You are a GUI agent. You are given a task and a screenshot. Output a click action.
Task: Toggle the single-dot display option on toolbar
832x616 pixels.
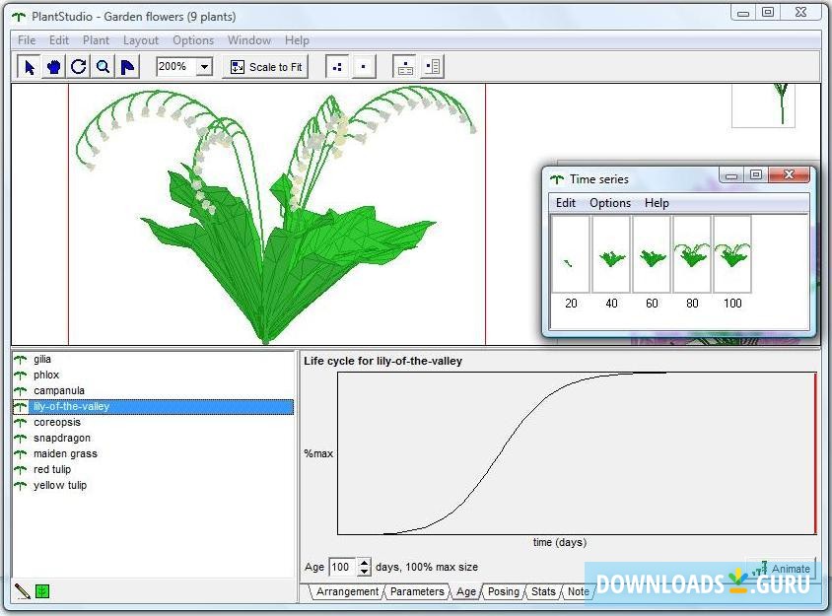click(x=364, y=66)
